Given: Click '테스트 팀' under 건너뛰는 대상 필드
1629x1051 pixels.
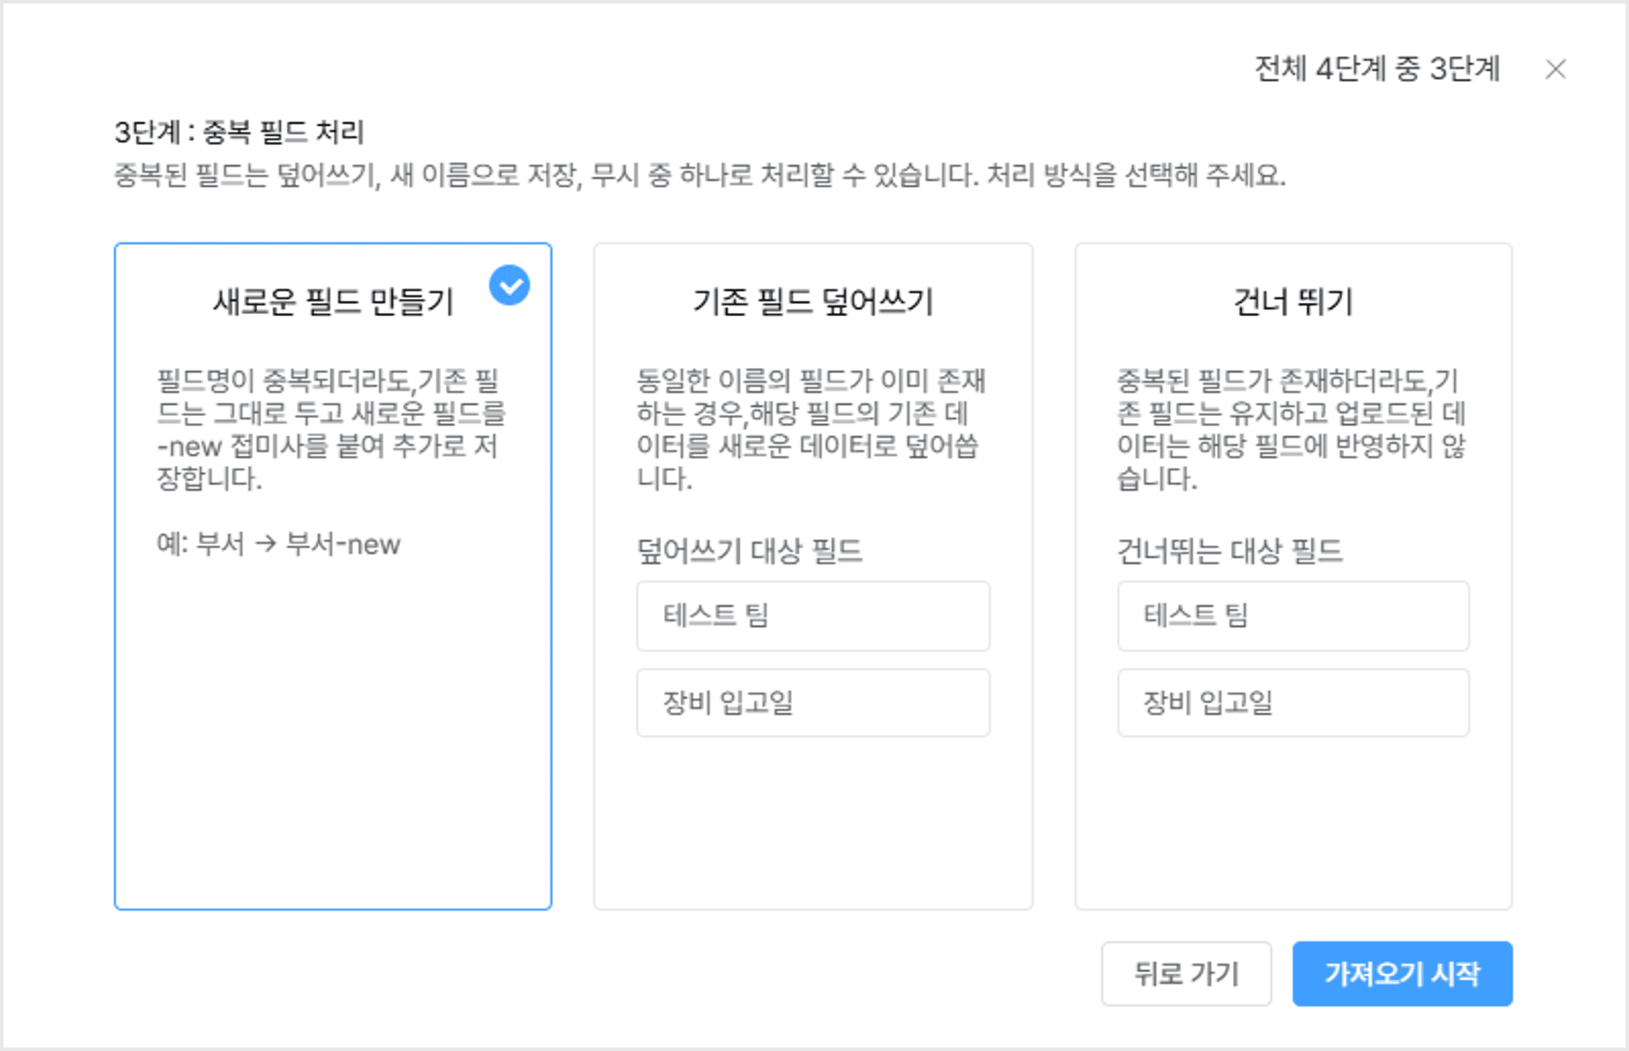Looking at the screenshot, I should point(1293,615).
